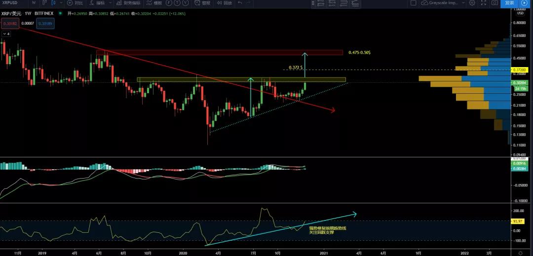Grab the floating drawing toolbar handle
The image size is (533, 256).
point(313,3)
